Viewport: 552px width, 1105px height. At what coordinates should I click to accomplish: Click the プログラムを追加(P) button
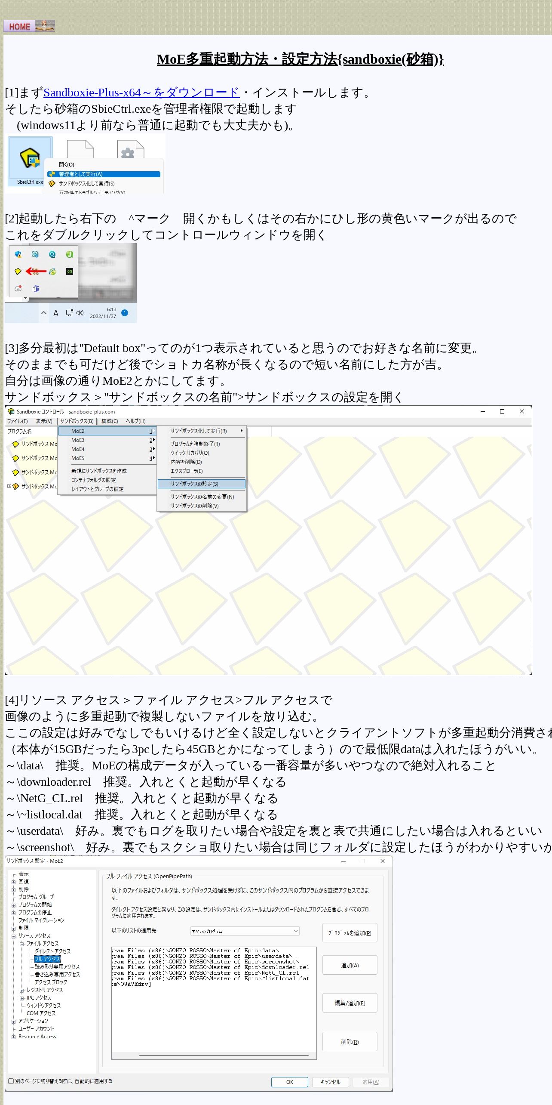pos(350,933)
